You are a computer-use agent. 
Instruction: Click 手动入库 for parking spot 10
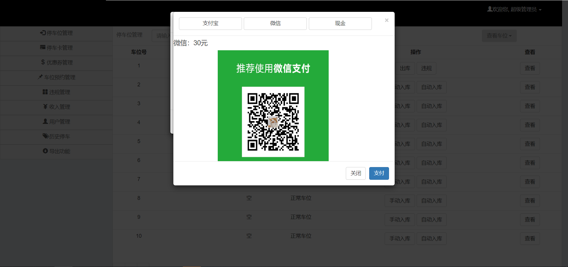pos(400,239)
